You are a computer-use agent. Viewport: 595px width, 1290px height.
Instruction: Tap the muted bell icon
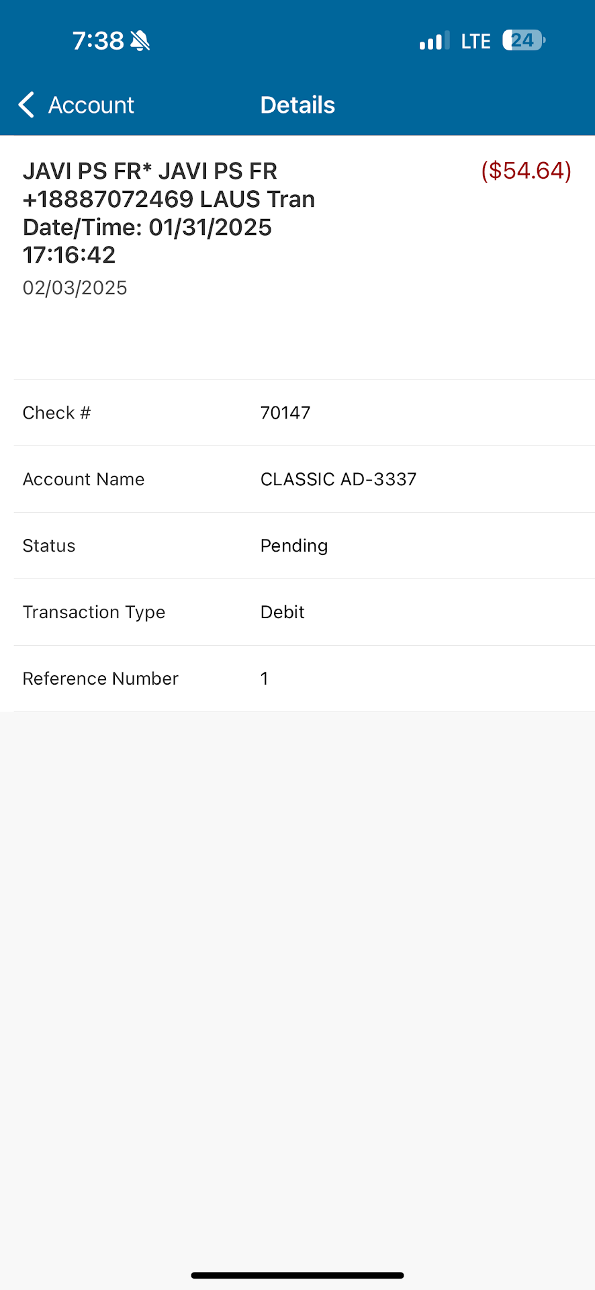tap(140, 41)
